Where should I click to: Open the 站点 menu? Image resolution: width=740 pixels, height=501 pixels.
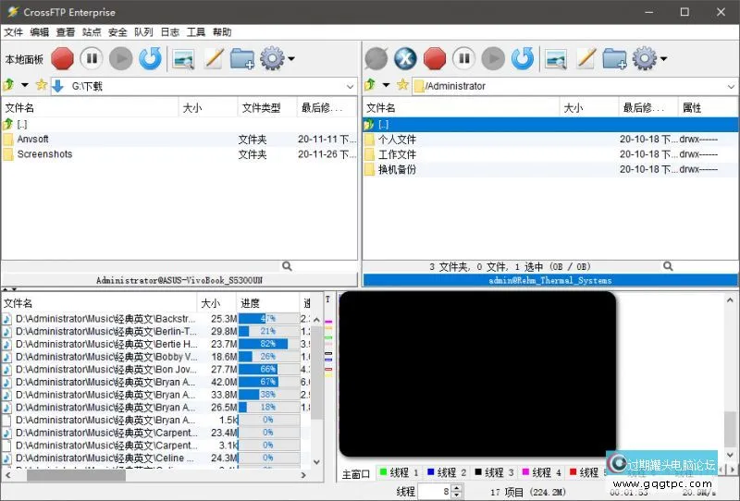tap(92, 31)
